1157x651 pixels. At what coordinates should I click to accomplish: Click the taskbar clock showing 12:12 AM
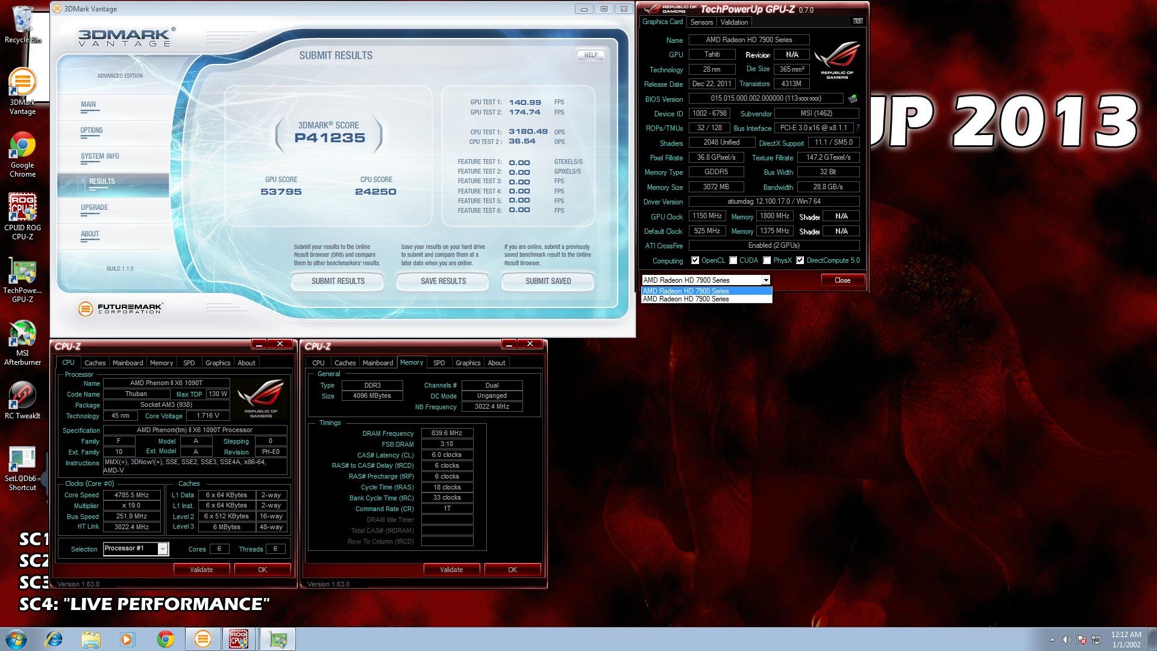(x=1126, y=639)
